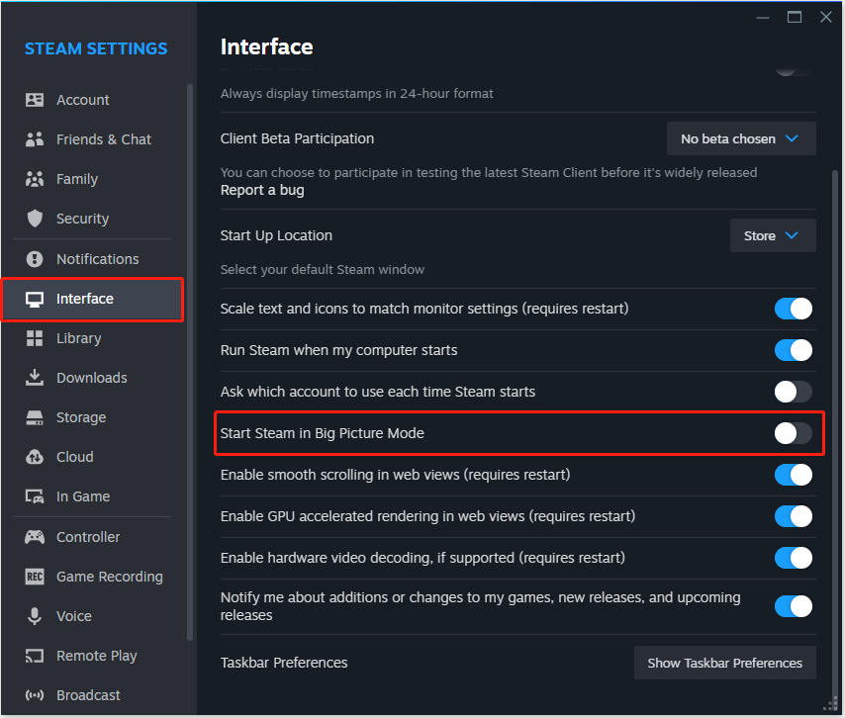Click the Game Recording REC icon
Viewport: 845px width, 718px height.
pyautogui.click(x=35, y=577)
